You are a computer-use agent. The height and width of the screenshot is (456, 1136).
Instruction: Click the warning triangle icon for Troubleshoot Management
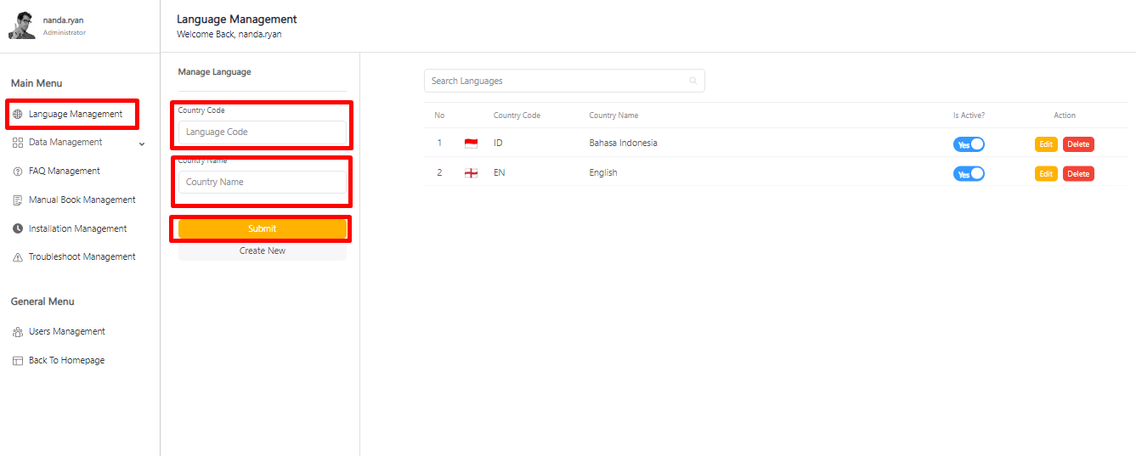click(x=18, y=257)
